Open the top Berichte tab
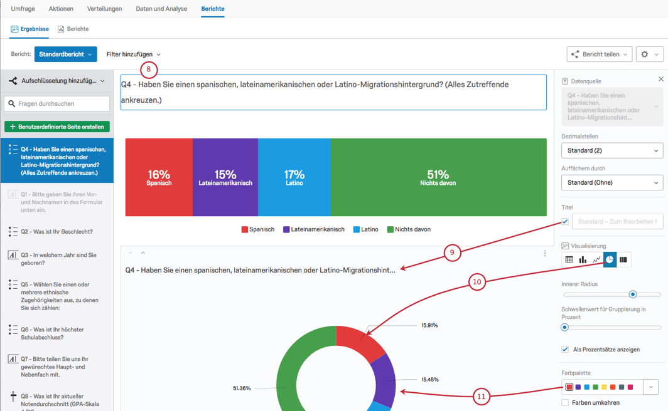The width and height of the screenshot is (668, 411). [213, 9]
